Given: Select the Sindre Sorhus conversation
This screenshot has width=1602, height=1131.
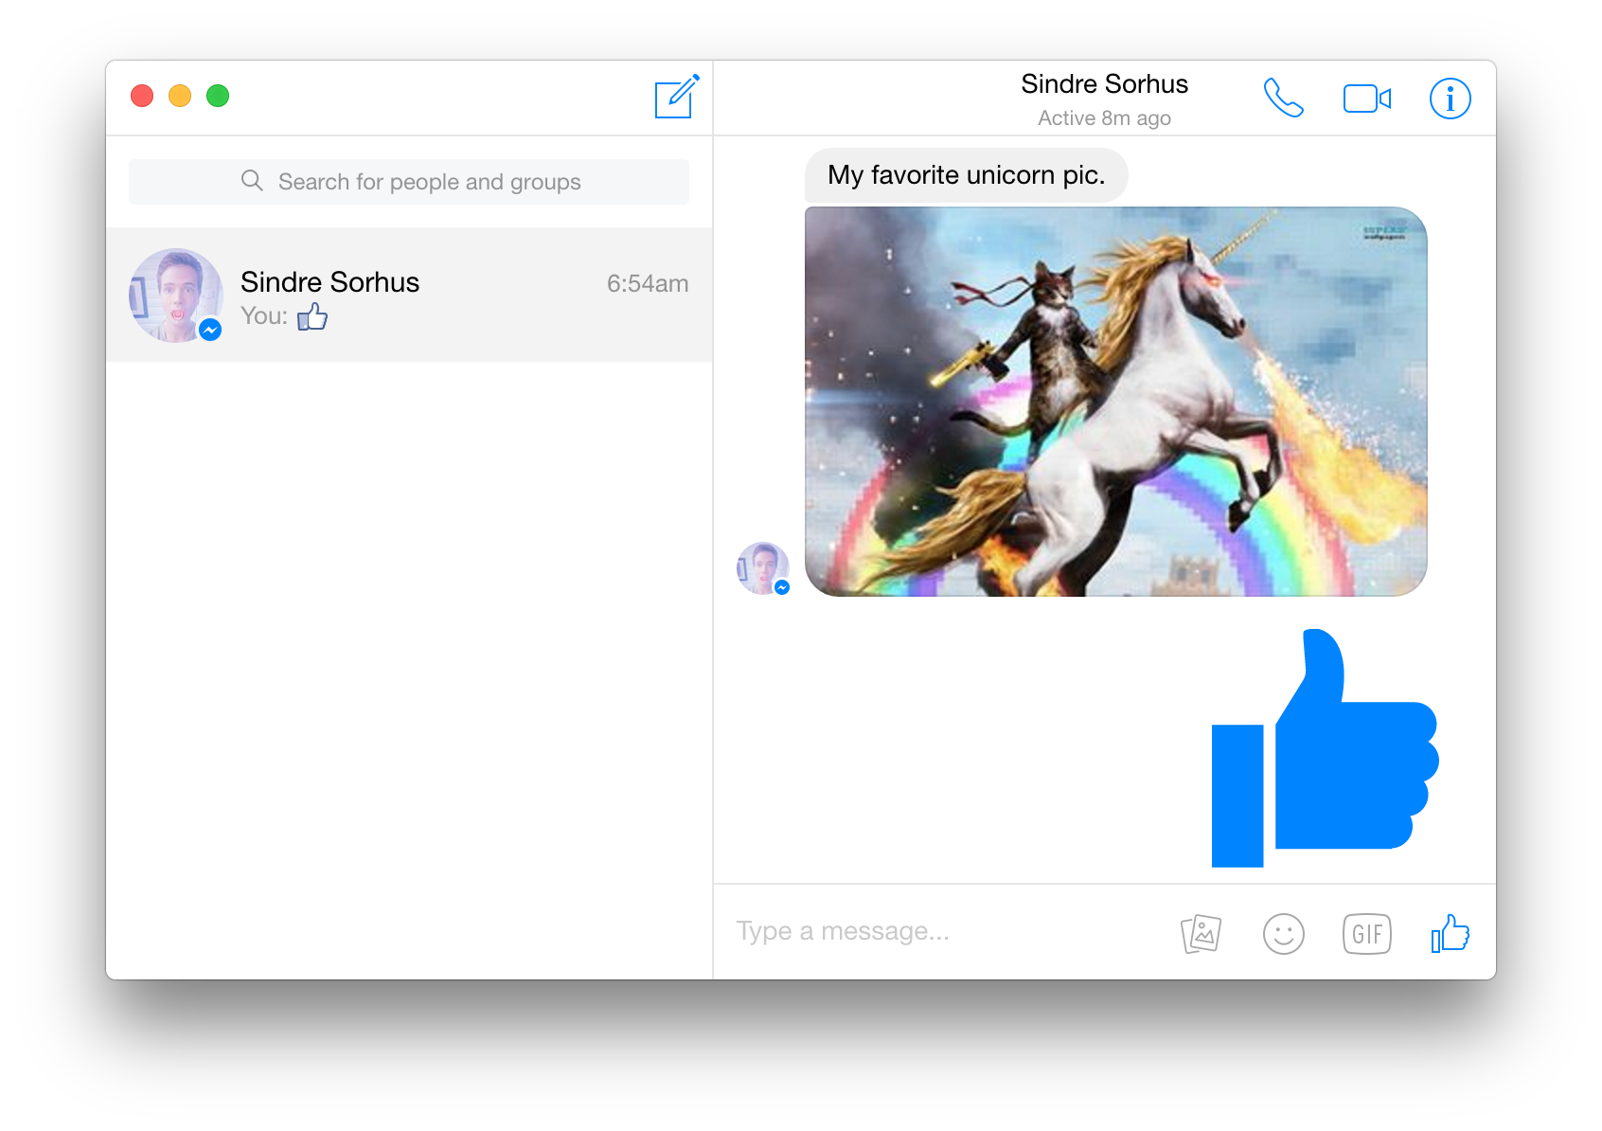Looking at the screenshot, I should click(409, 295).
